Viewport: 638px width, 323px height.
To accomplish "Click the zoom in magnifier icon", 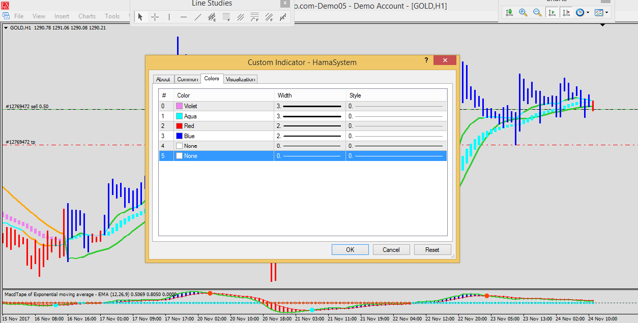I will (523, 12).
